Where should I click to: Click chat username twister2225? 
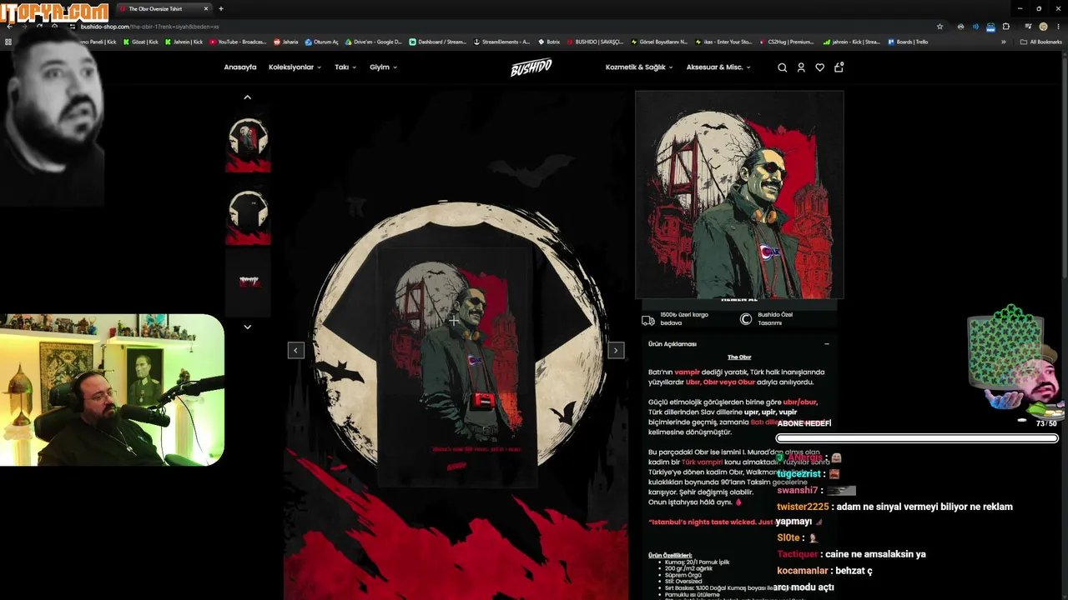[x=803, y=507]
